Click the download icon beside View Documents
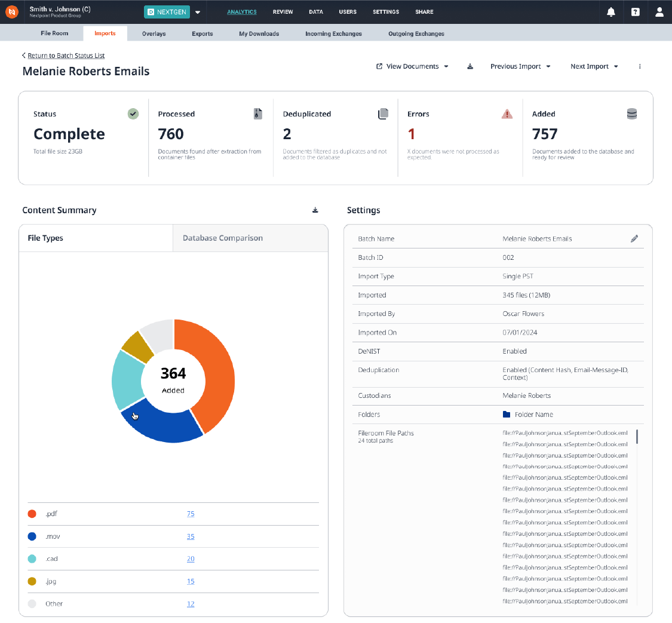The image size is (672, 623). (x=470, y=66)
